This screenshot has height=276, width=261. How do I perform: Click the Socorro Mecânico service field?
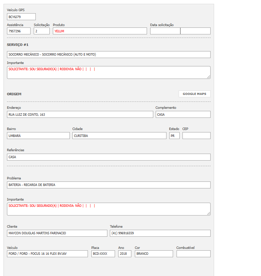pyautogui.click(x=108, y=55)
